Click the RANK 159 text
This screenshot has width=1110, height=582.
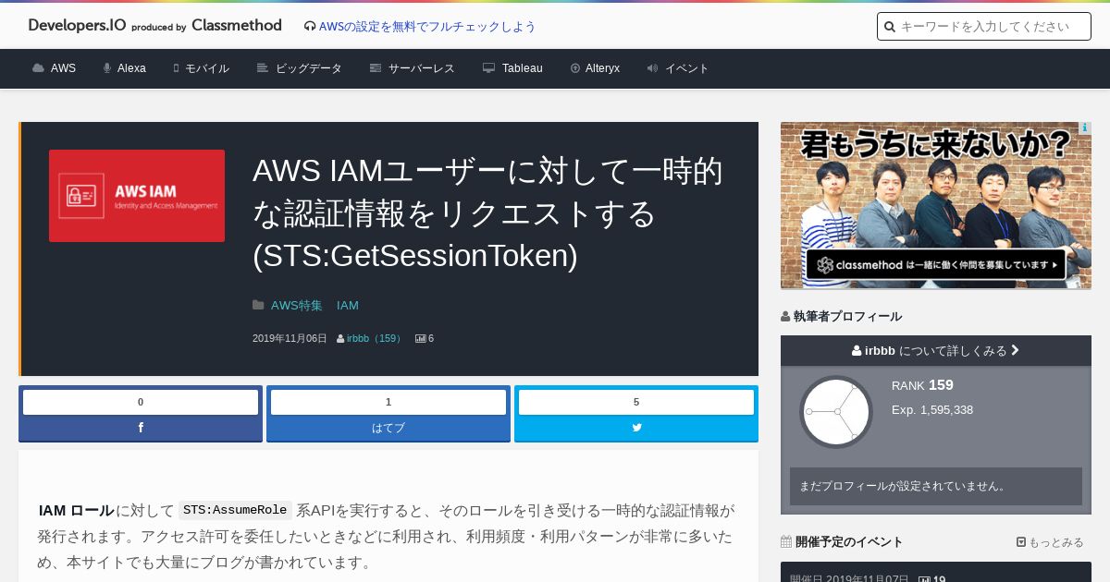tap(922, 385)
